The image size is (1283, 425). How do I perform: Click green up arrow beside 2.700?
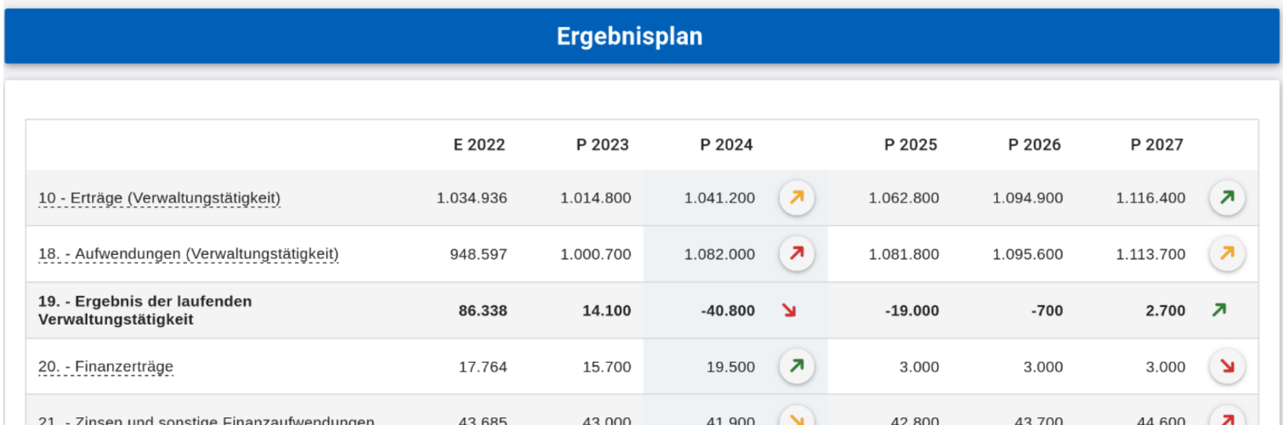[1219, 310]
